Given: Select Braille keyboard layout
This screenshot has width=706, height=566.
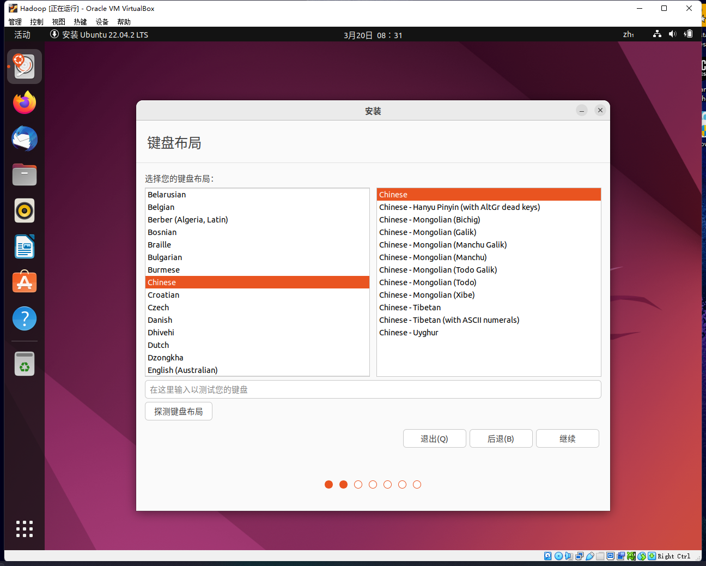Looking at the screenshot, I should pyautogui.click(x=257, y=245).
